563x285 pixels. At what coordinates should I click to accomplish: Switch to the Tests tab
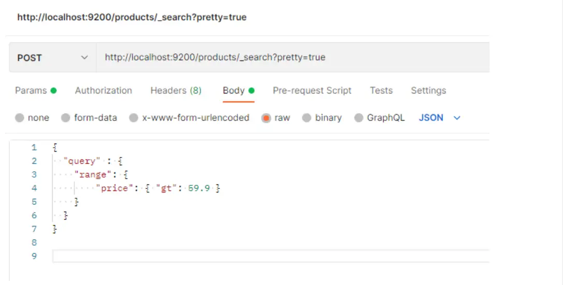tap(381, 90)
